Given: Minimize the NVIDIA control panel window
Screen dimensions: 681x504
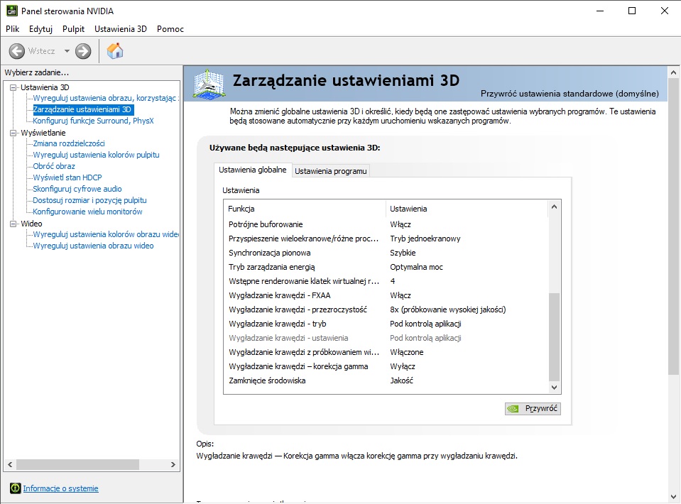Looking at the screenshot, I should 600,11.
